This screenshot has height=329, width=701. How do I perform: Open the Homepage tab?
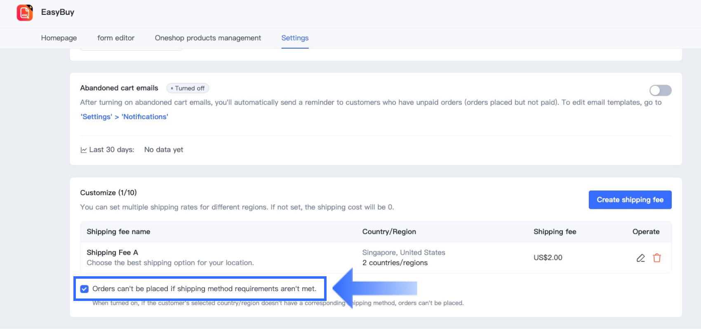point(59,38)
